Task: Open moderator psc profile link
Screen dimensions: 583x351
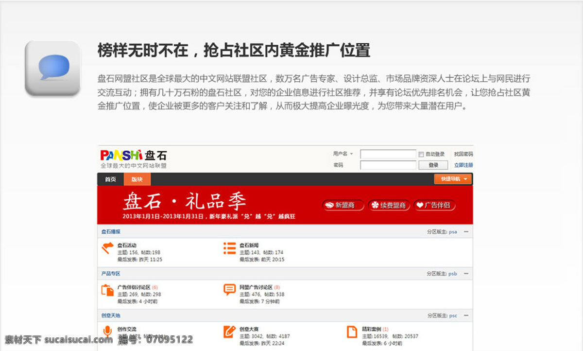Action: (x=453, y=316)
